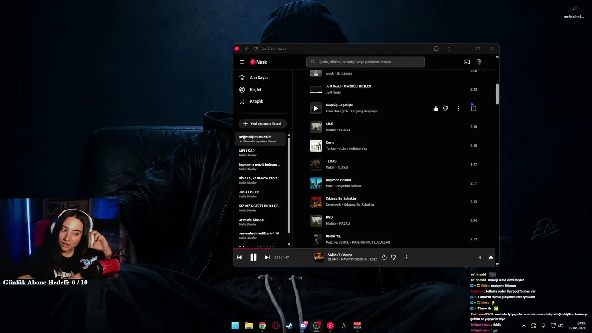Open the account profile avatar
Screen dimensions: 592x333
coord(479,62)
